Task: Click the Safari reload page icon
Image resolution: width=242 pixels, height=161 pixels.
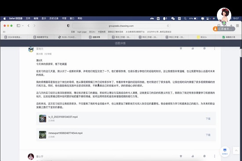Action: tap(168, 26)
